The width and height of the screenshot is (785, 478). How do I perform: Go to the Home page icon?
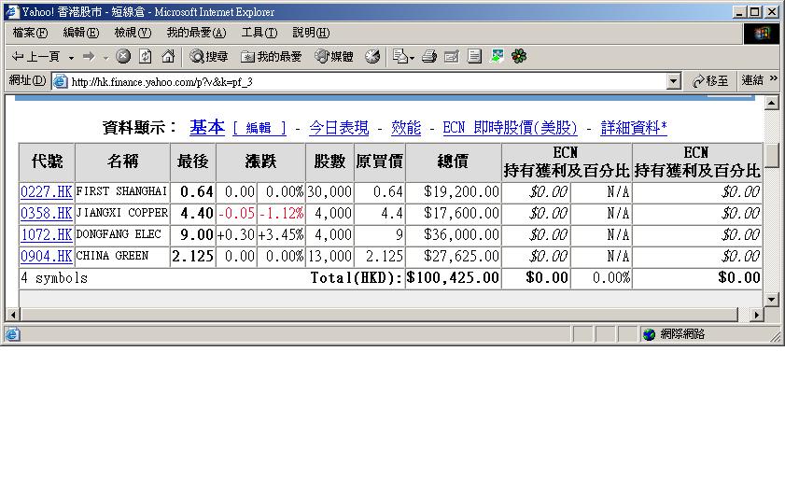pyautogui.click(x=168, y=56)
